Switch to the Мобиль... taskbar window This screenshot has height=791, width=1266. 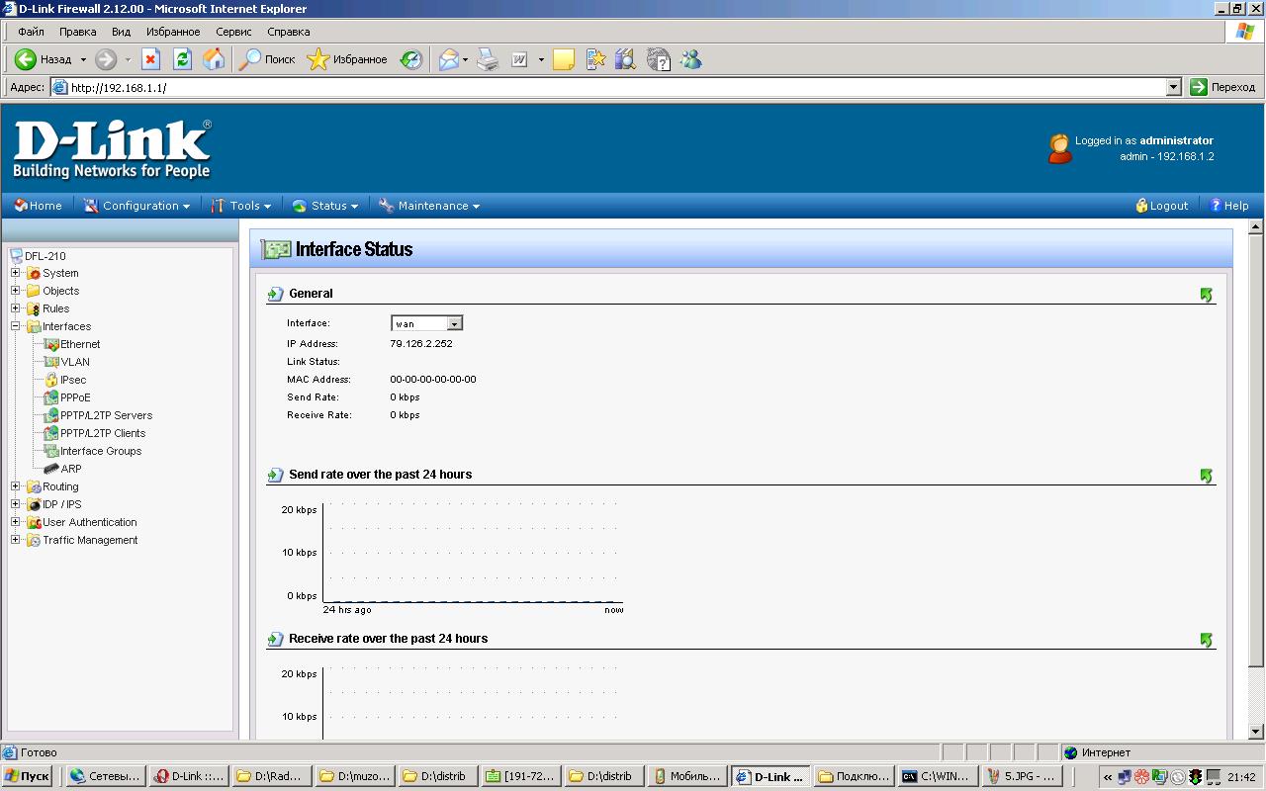tap(688, 776)
